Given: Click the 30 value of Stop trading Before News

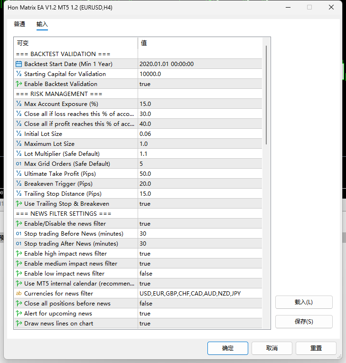Looking at the screenshot, I should click(143, 233).
